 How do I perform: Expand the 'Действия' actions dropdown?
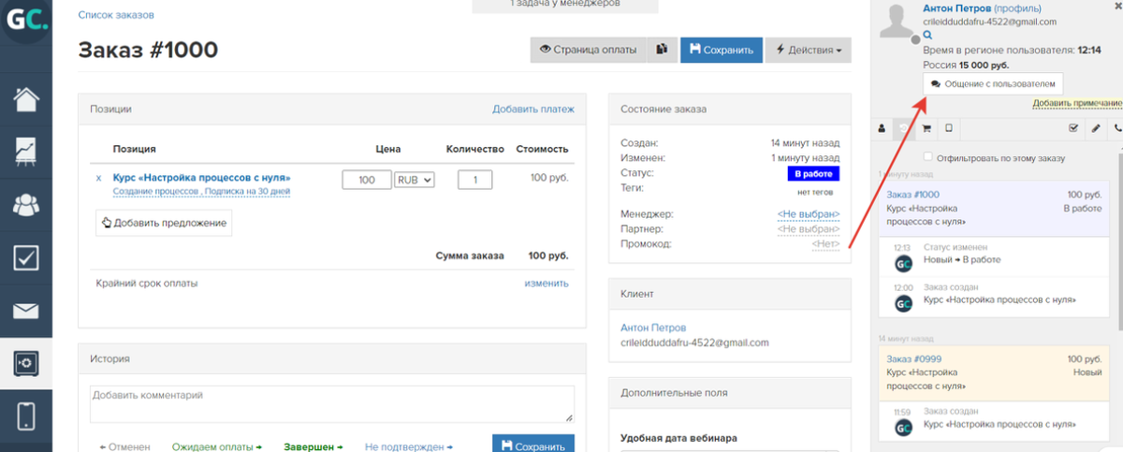tap(809, 50)
